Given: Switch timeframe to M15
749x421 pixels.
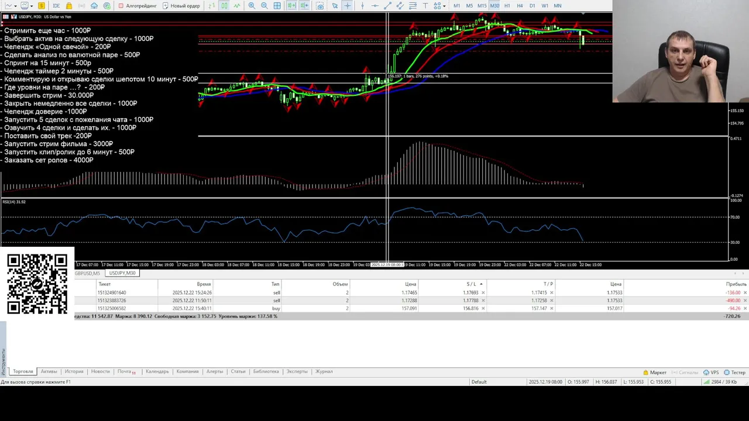Looking at the screenshot, I should [482, 6].
